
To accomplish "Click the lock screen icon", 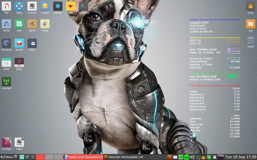I will pyautogui.click(x=251, y=6).
